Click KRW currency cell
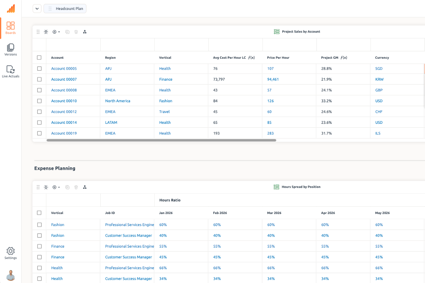Image resolution: width=425 pixels, height=283 pixels. [x=379, y=79]
